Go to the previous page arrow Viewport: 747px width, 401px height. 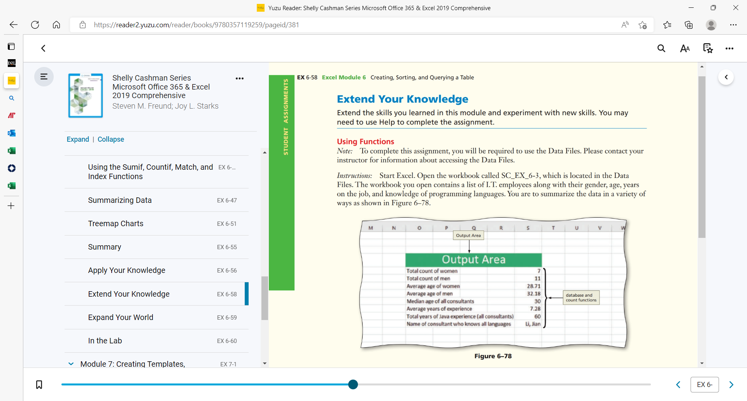coord(678,385)
